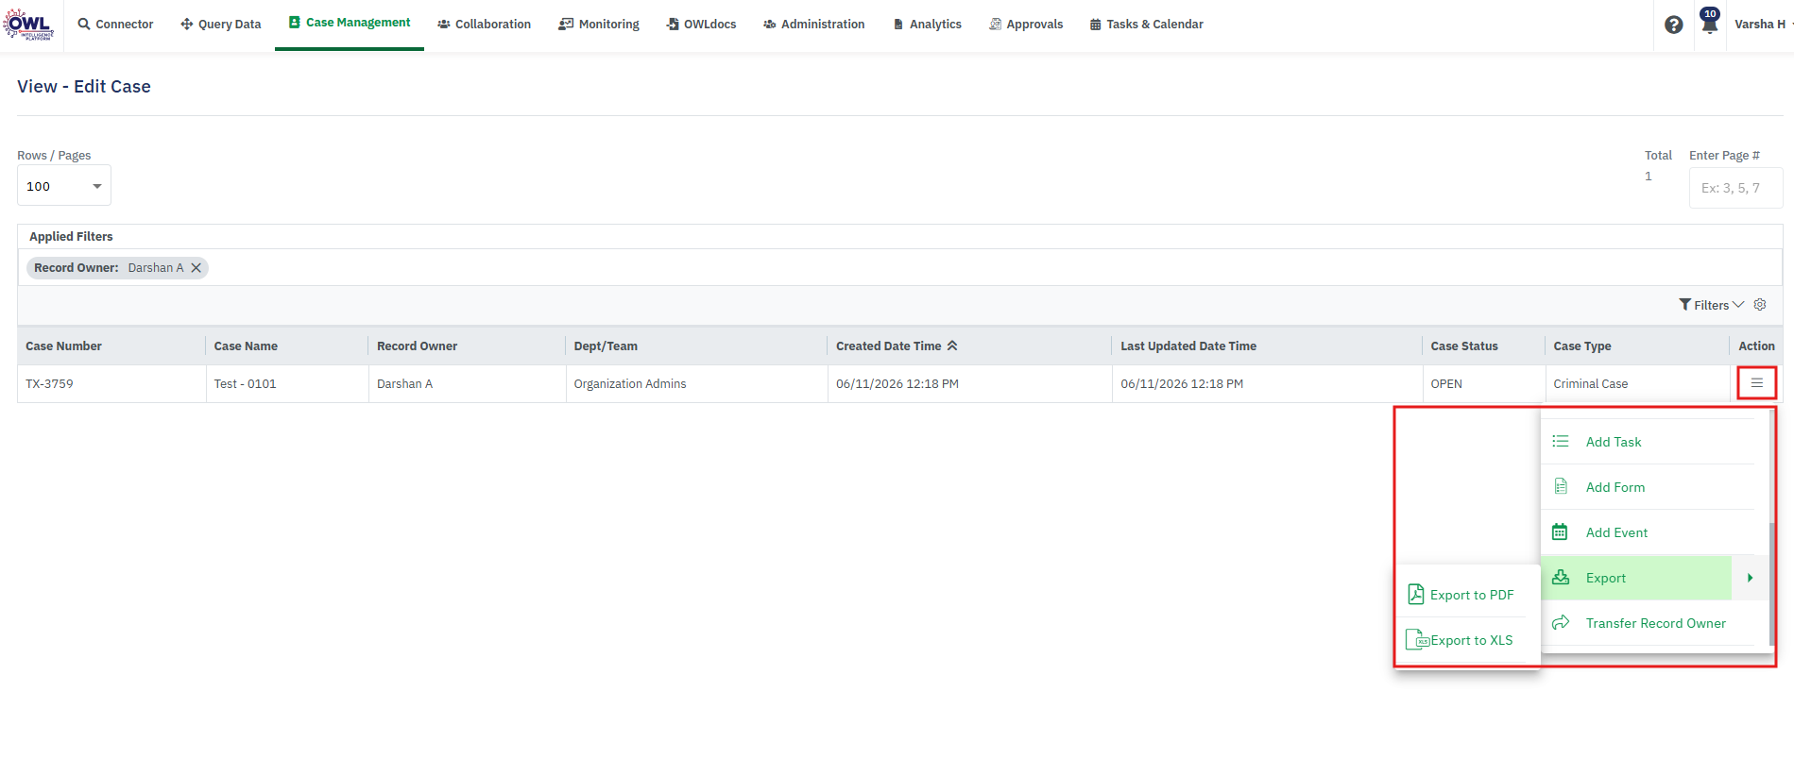The image size is (1794, 759).
Task: Click the Transfer Record Owner arrow icon
Action: (1561, 623)
